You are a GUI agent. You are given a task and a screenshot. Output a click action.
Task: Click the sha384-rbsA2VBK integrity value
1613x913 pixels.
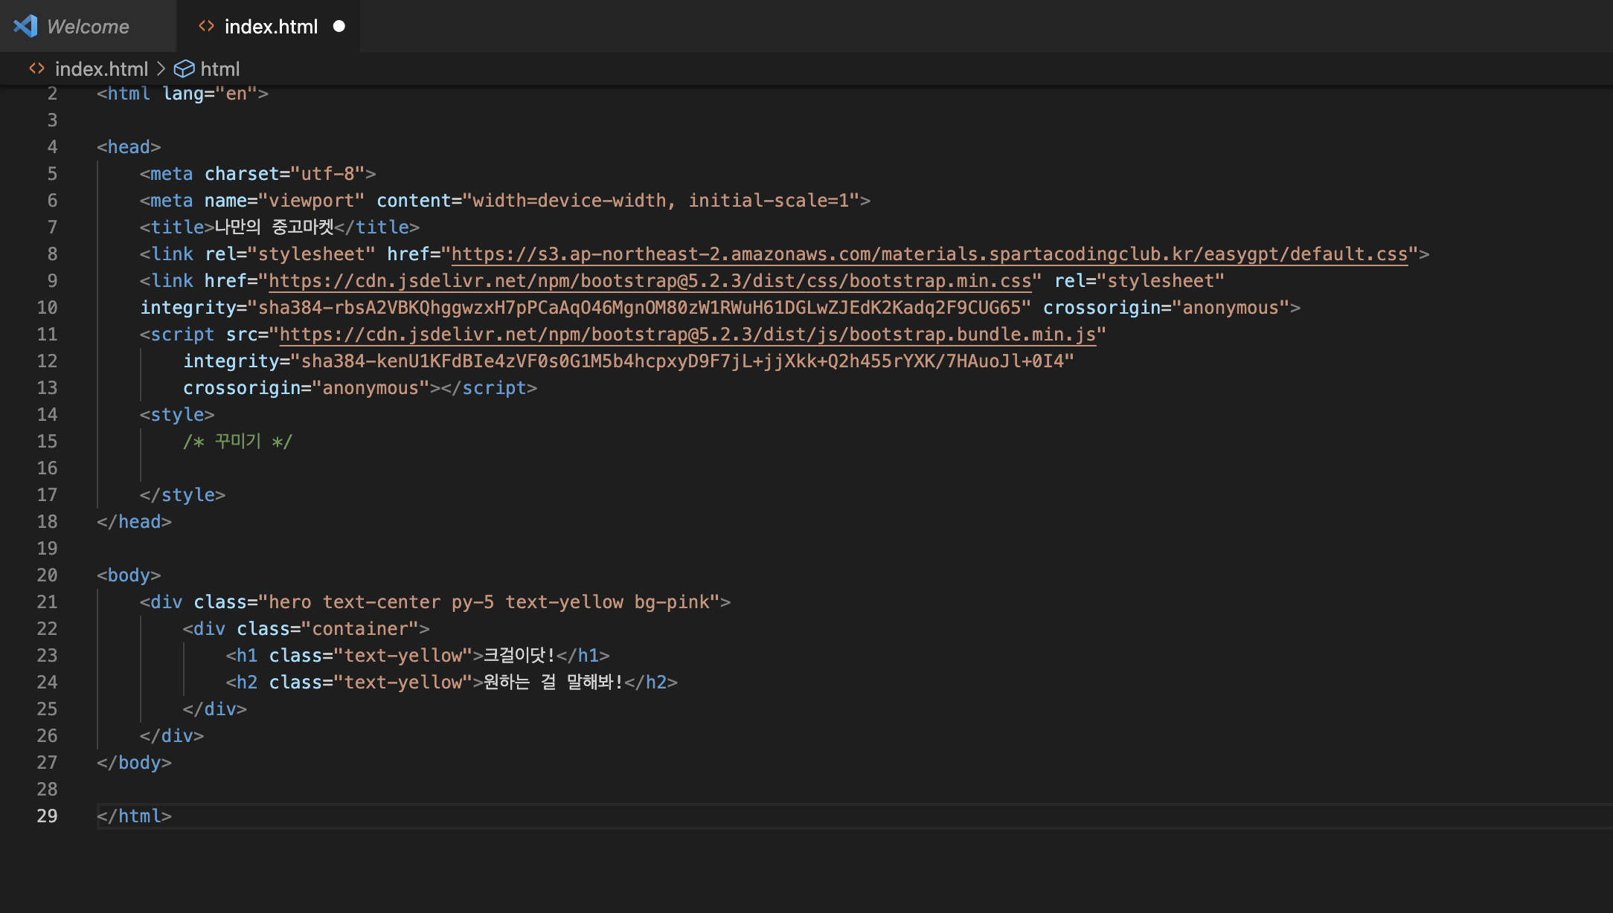644,308
